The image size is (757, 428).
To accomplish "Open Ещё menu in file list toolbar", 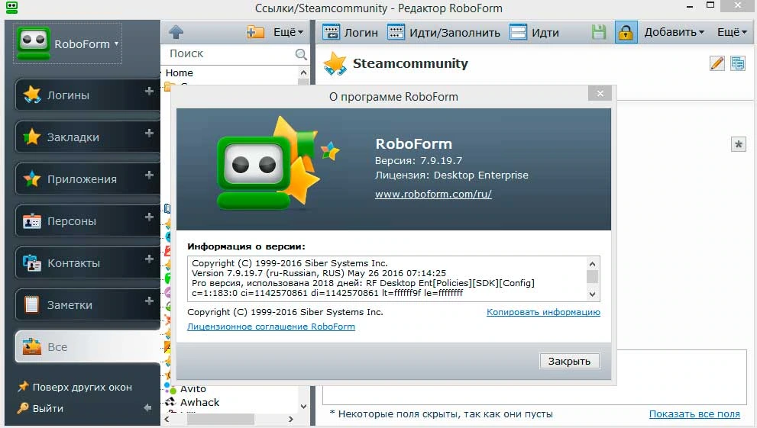I will tap(288, 32).
